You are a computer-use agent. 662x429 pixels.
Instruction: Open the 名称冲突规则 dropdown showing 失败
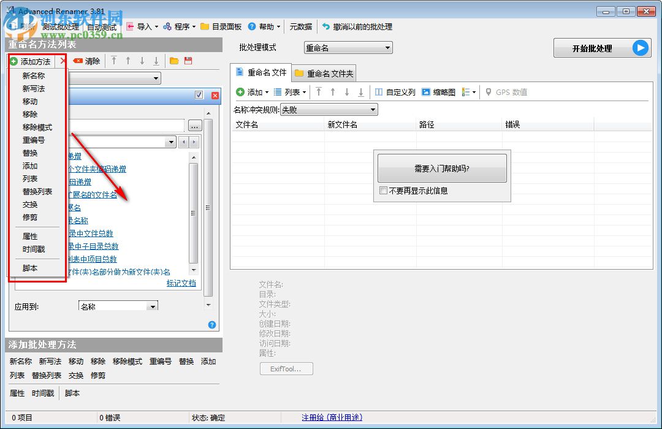[x=329, y=109]
